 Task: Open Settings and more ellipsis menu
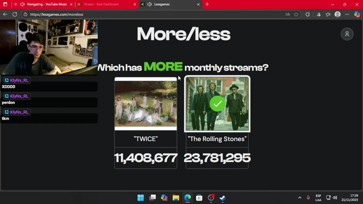tap(347, 14)
